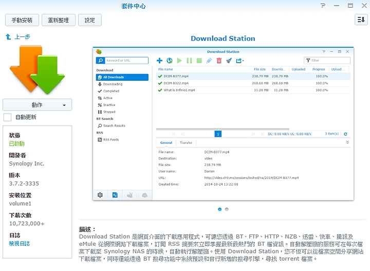The width and height of the screenshot is (370, 271).
Task: Switch to the second screenshot dot
Action: pyautogui.click(x=227, y=209)
